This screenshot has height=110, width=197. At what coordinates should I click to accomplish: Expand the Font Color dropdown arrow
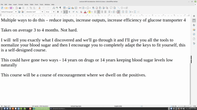coord(87,12)
